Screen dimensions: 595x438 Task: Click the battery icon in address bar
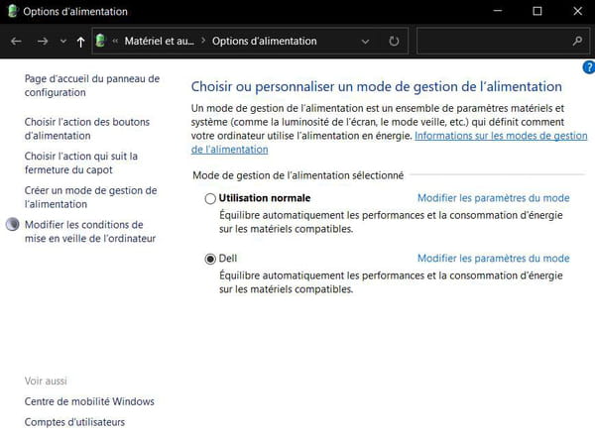[100, 41]
